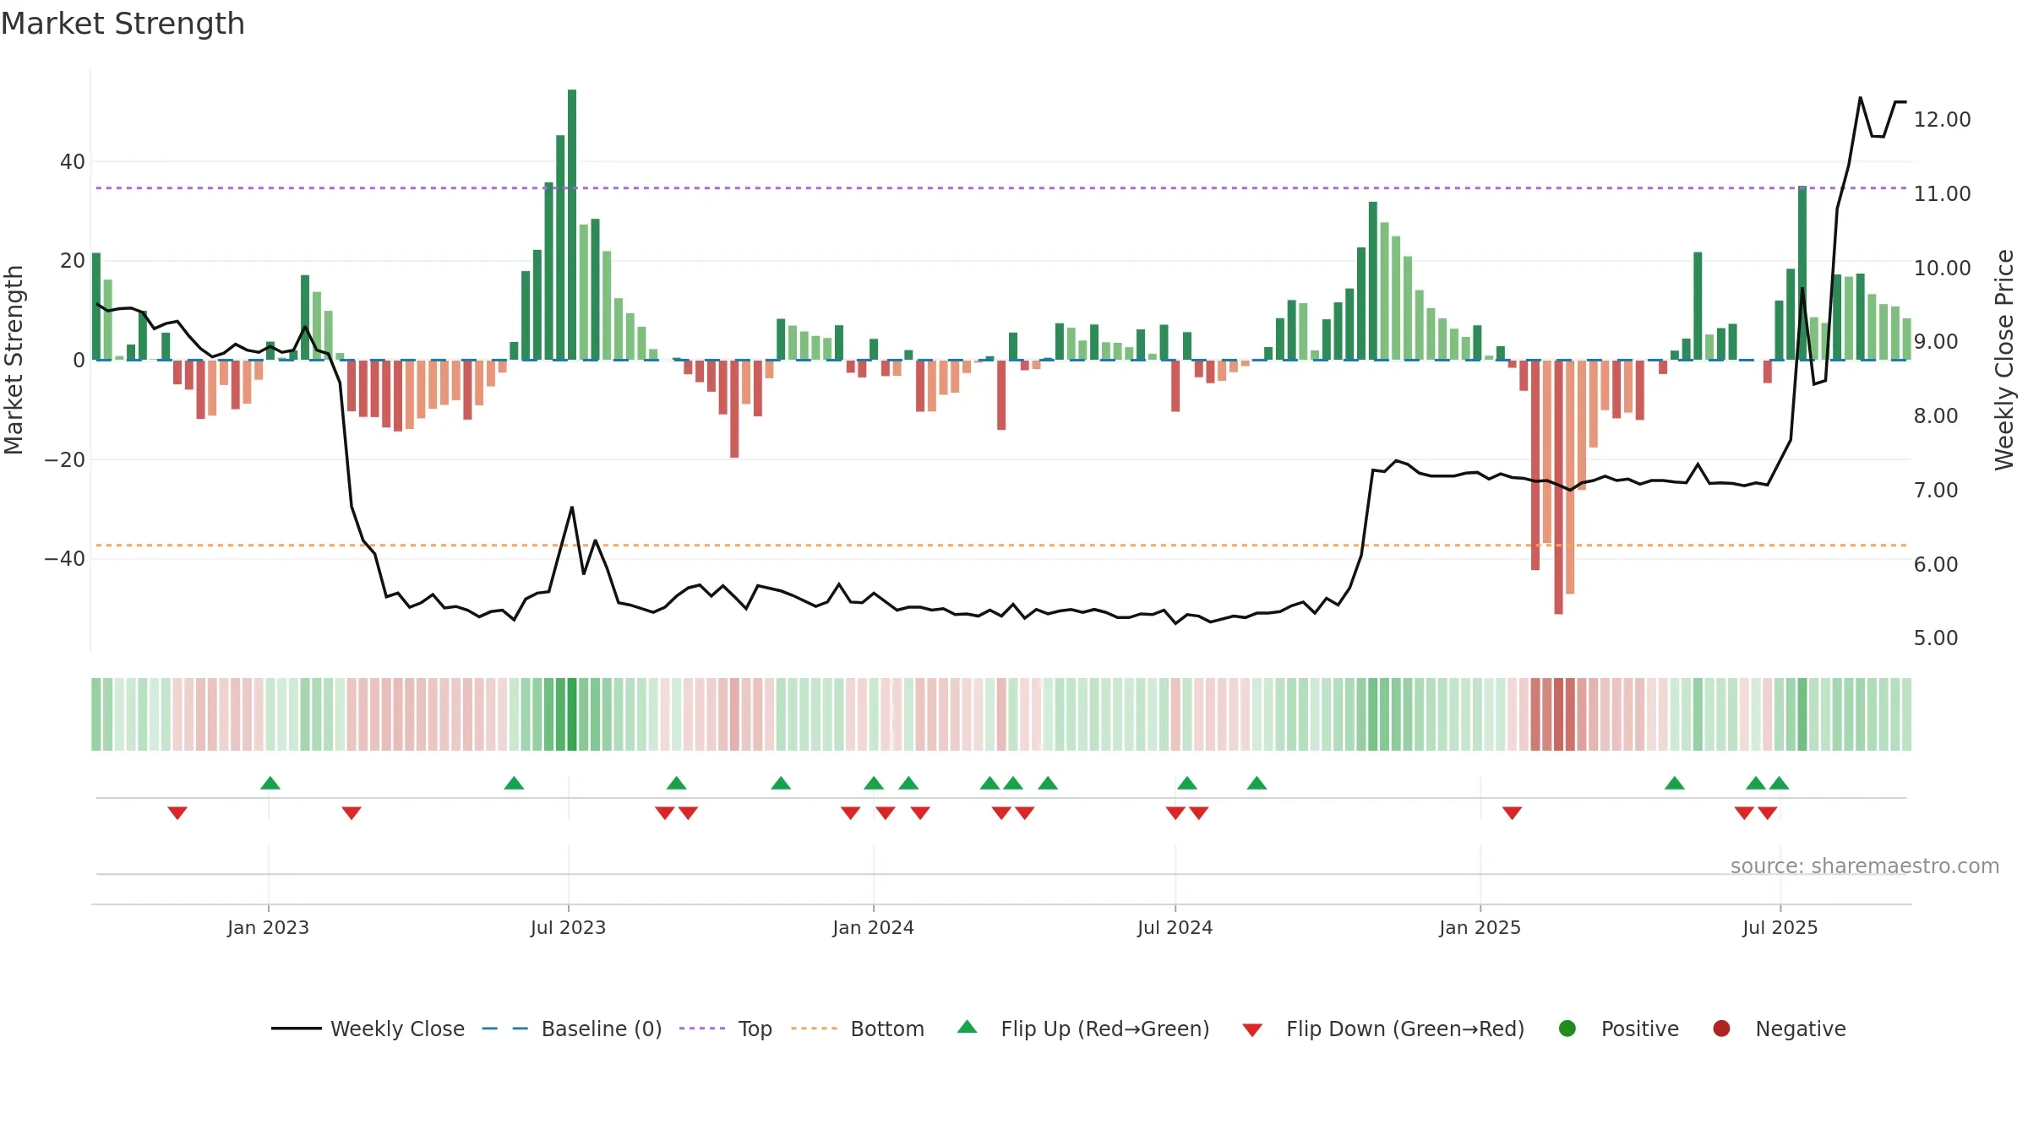The width and height of the screenshot is (2028, 1140).
Task: Click the green Positive circle icon
Action: [1567, 1029]
